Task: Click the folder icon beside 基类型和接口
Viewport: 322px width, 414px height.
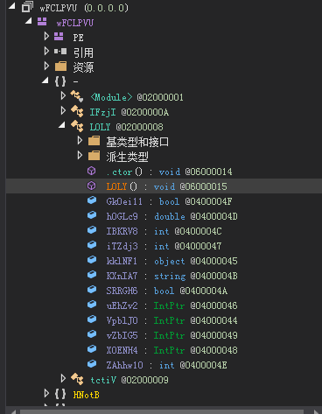Action: (x=94, y=141)
